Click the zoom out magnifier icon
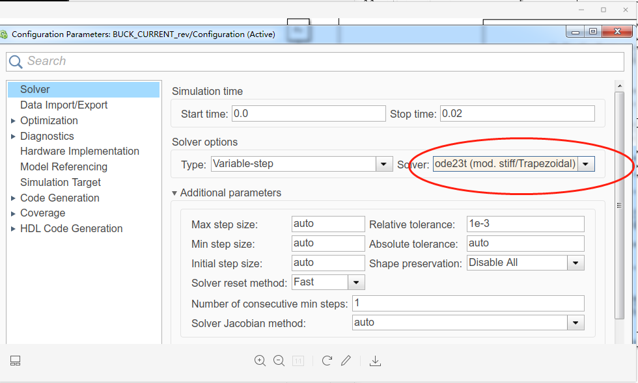The height and width of the screenshot is (383, 638). pyautogui.click(x=279, y=361)
